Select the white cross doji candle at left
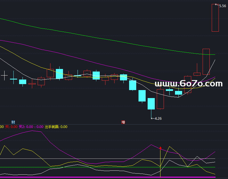This screenshot has height=179, width=228. tap(4, 76)
